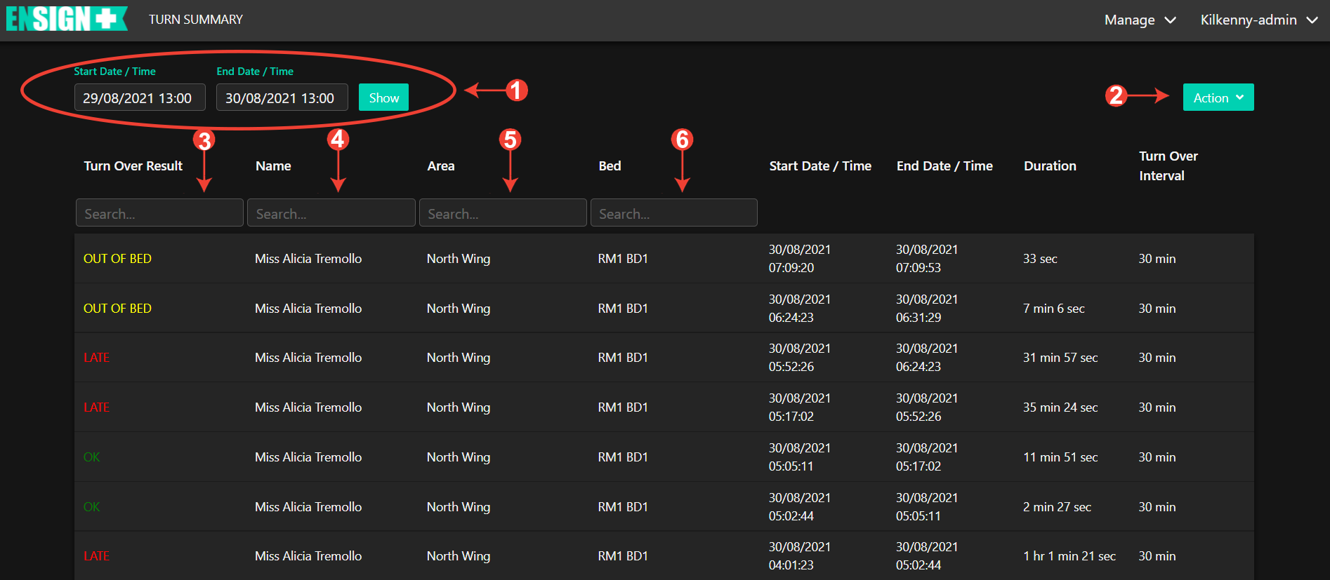The width and height of the screenshot is (1330, 580).
Task: Open the Action dropdown button
Action: [1218, 97]
